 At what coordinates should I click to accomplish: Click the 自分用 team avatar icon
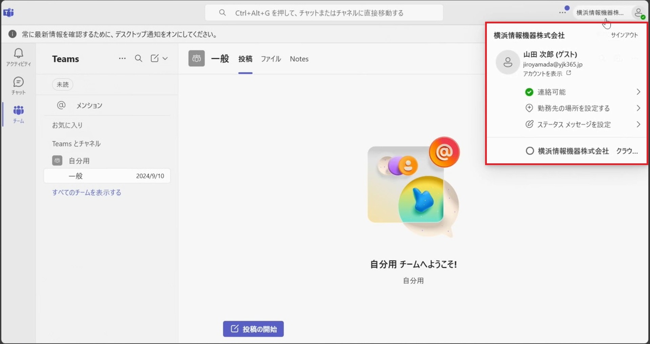pos(57,161)
